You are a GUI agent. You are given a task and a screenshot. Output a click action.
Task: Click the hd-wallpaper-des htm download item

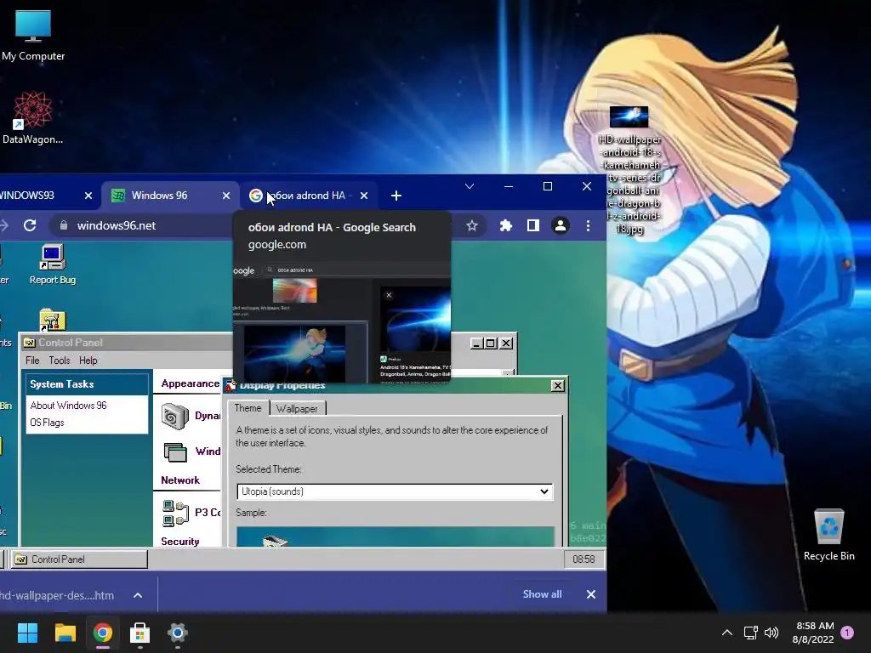click(x=57, y=595)
